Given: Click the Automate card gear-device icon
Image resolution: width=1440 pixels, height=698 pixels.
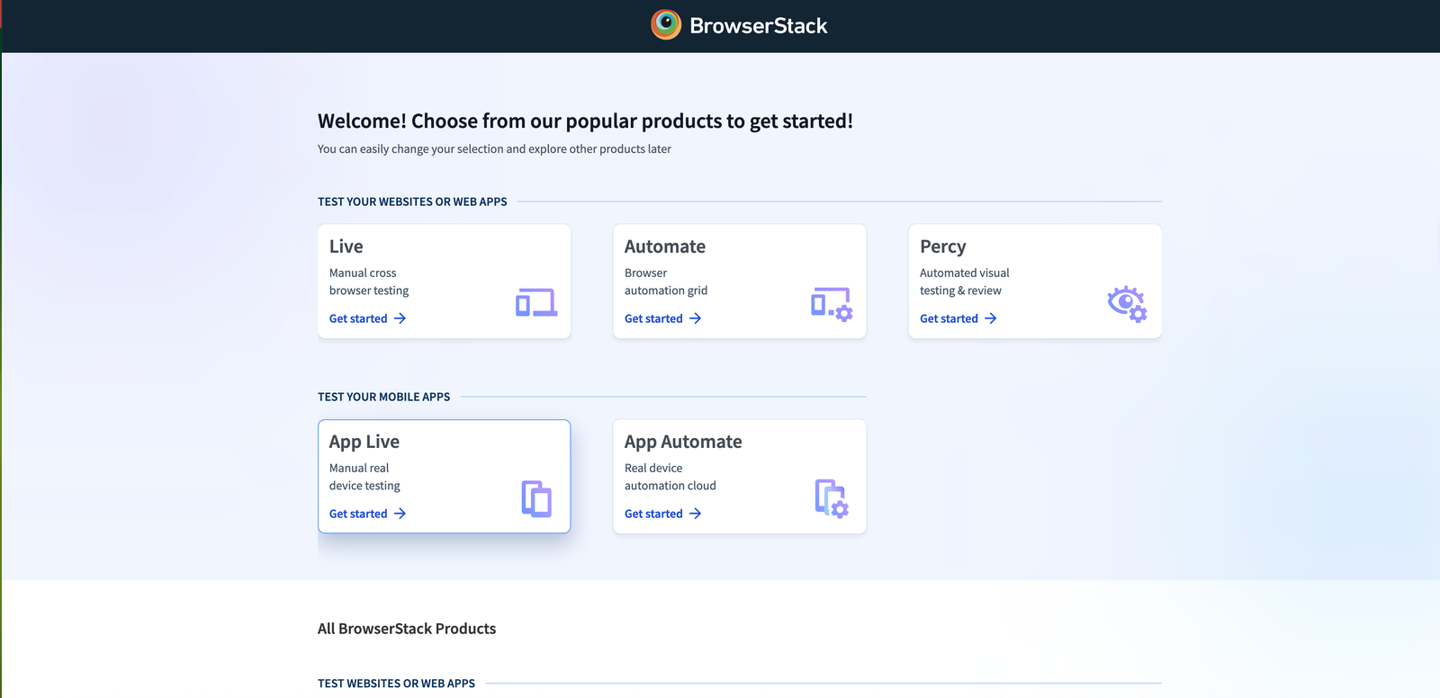Looking at the screenshot, I should (832, 304).
